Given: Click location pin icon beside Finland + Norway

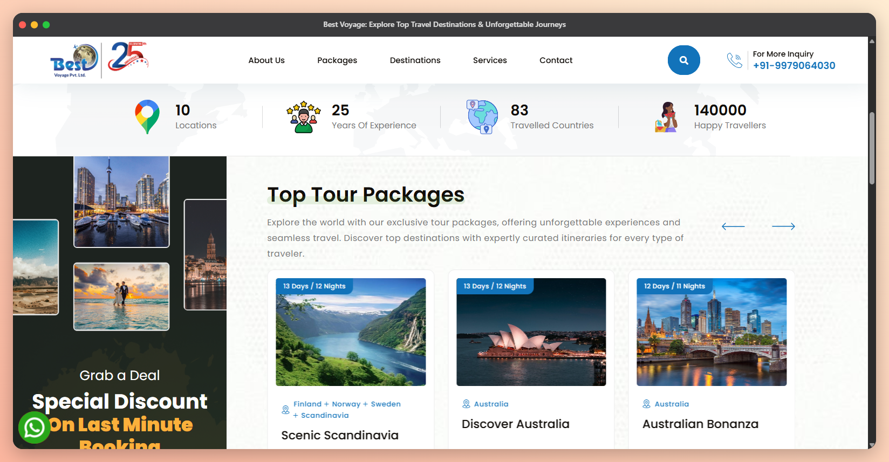Looking at the screenshot, I should tap(285, 410).
